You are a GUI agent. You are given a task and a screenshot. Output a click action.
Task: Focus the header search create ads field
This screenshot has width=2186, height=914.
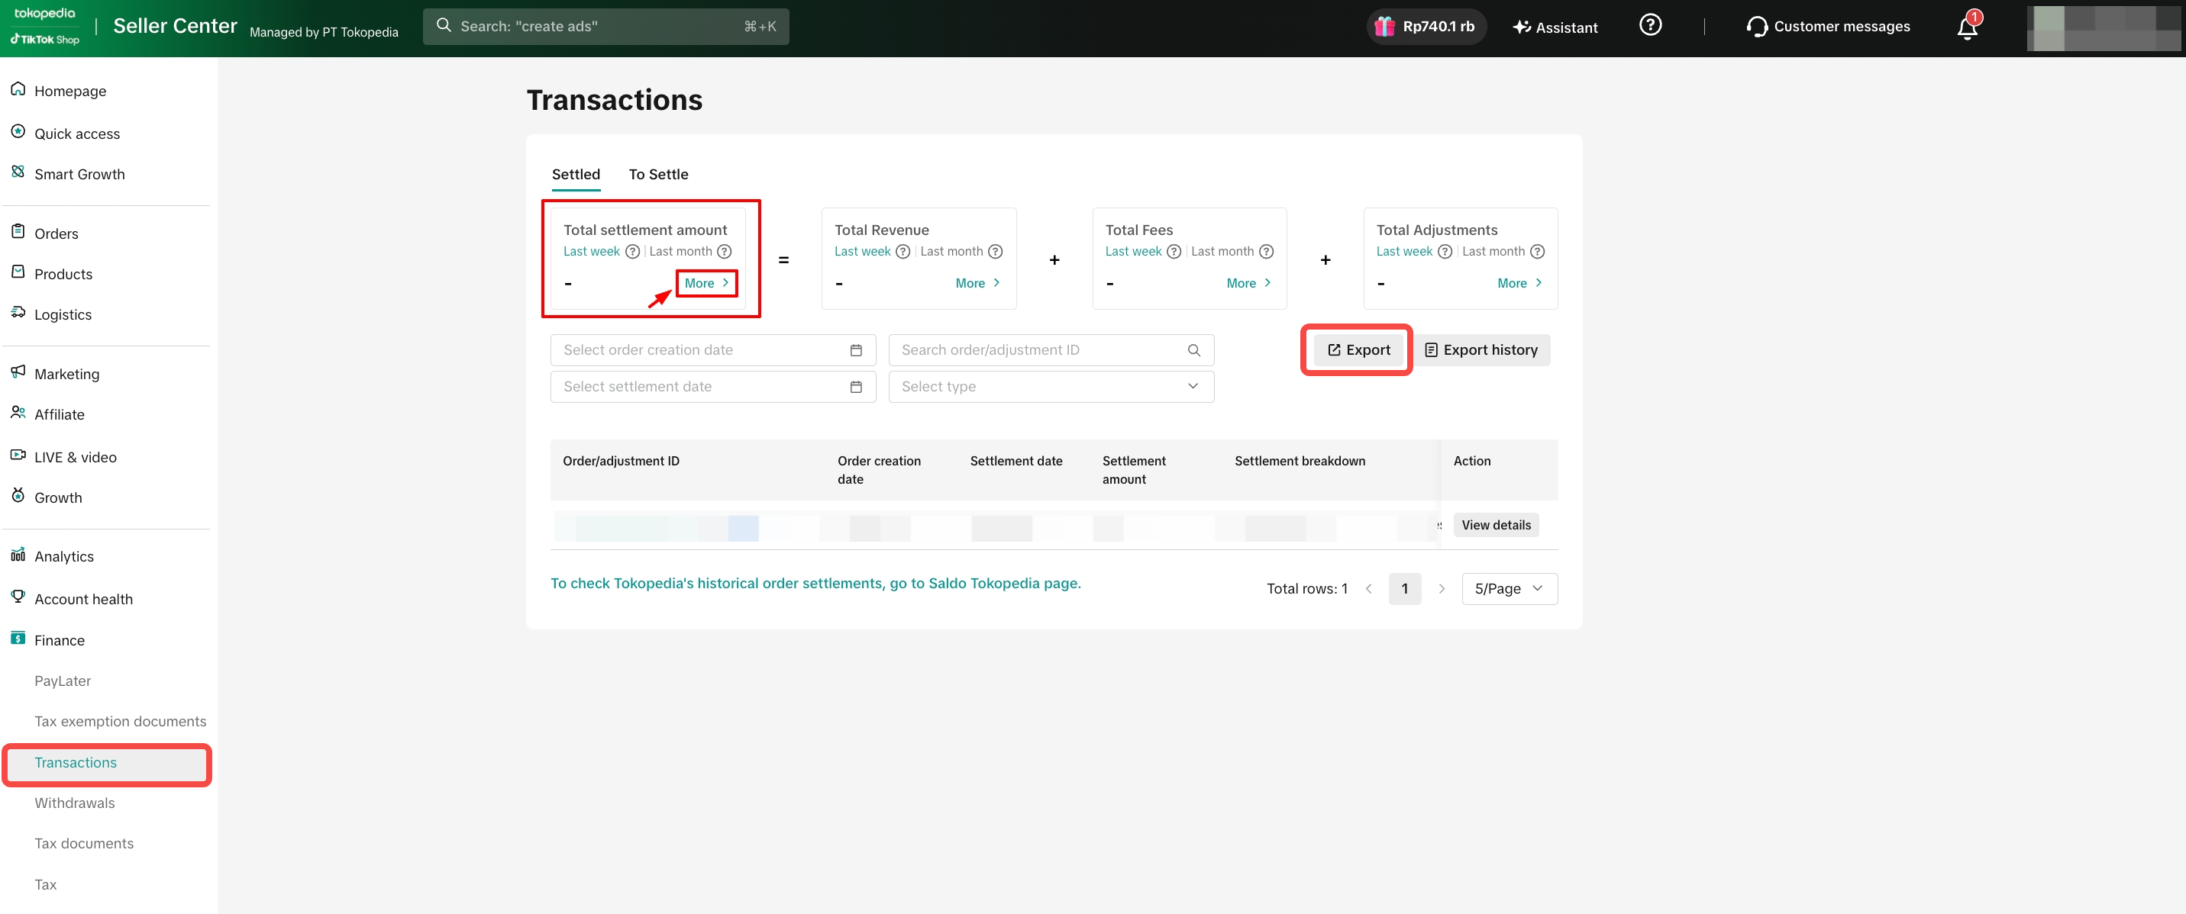605,26
